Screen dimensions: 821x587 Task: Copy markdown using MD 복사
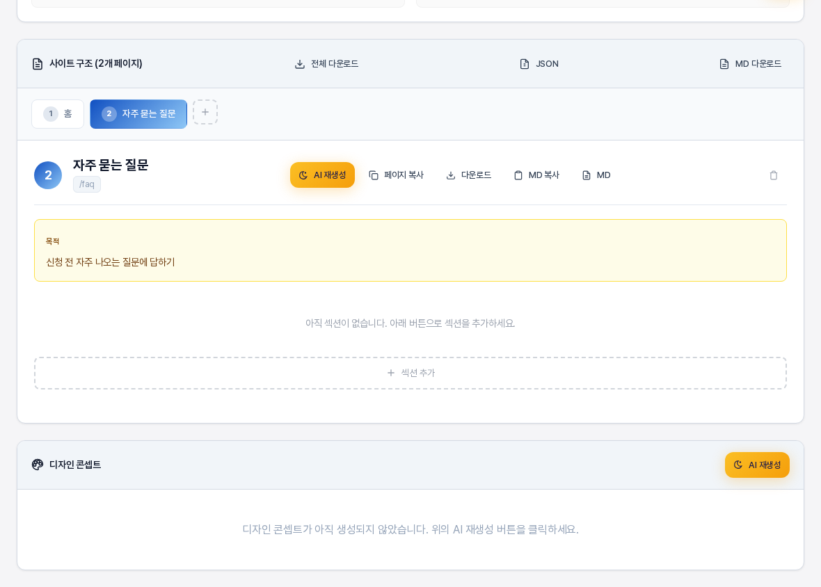536,175
